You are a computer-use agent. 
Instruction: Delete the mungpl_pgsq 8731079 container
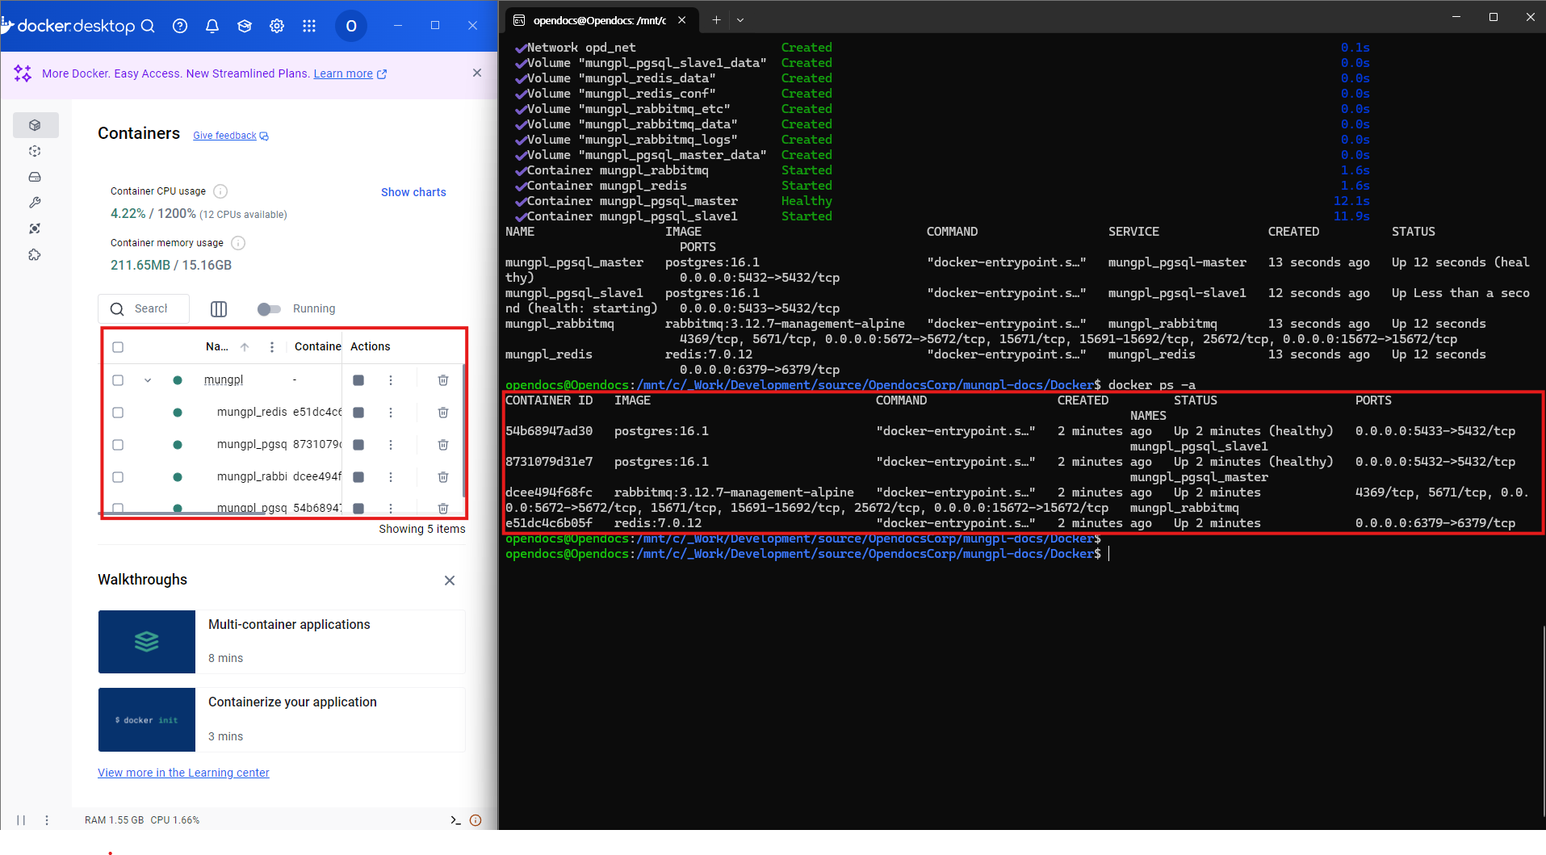coord(443,445)
